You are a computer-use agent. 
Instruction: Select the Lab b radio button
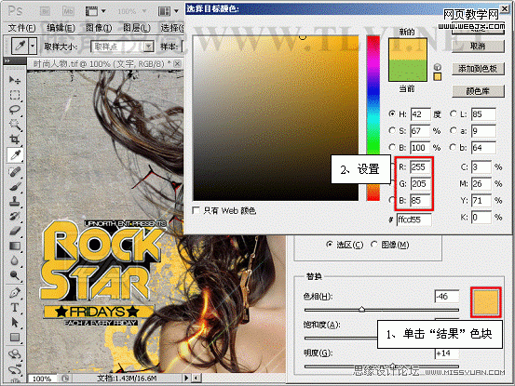tap(454, 147)
